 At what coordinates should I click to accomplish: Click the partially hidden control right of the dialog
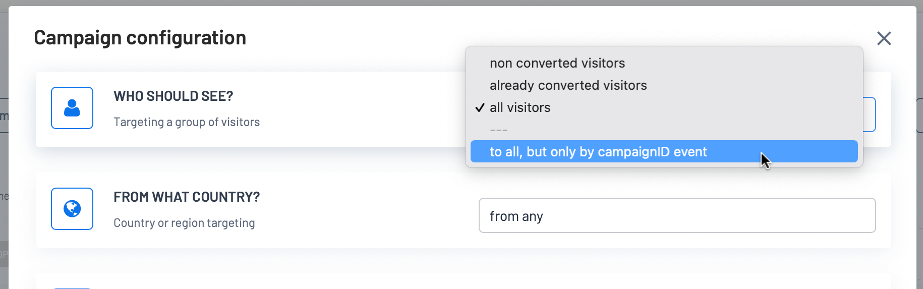[919, 114]
